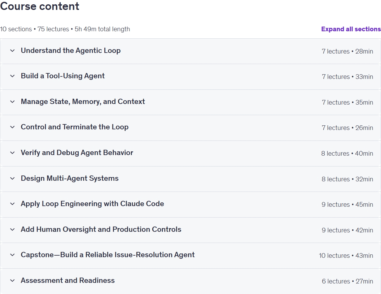381x294 pixels.
Task: Open Manage State, Memory, and Context section title
Action: (x=83, y=102)
